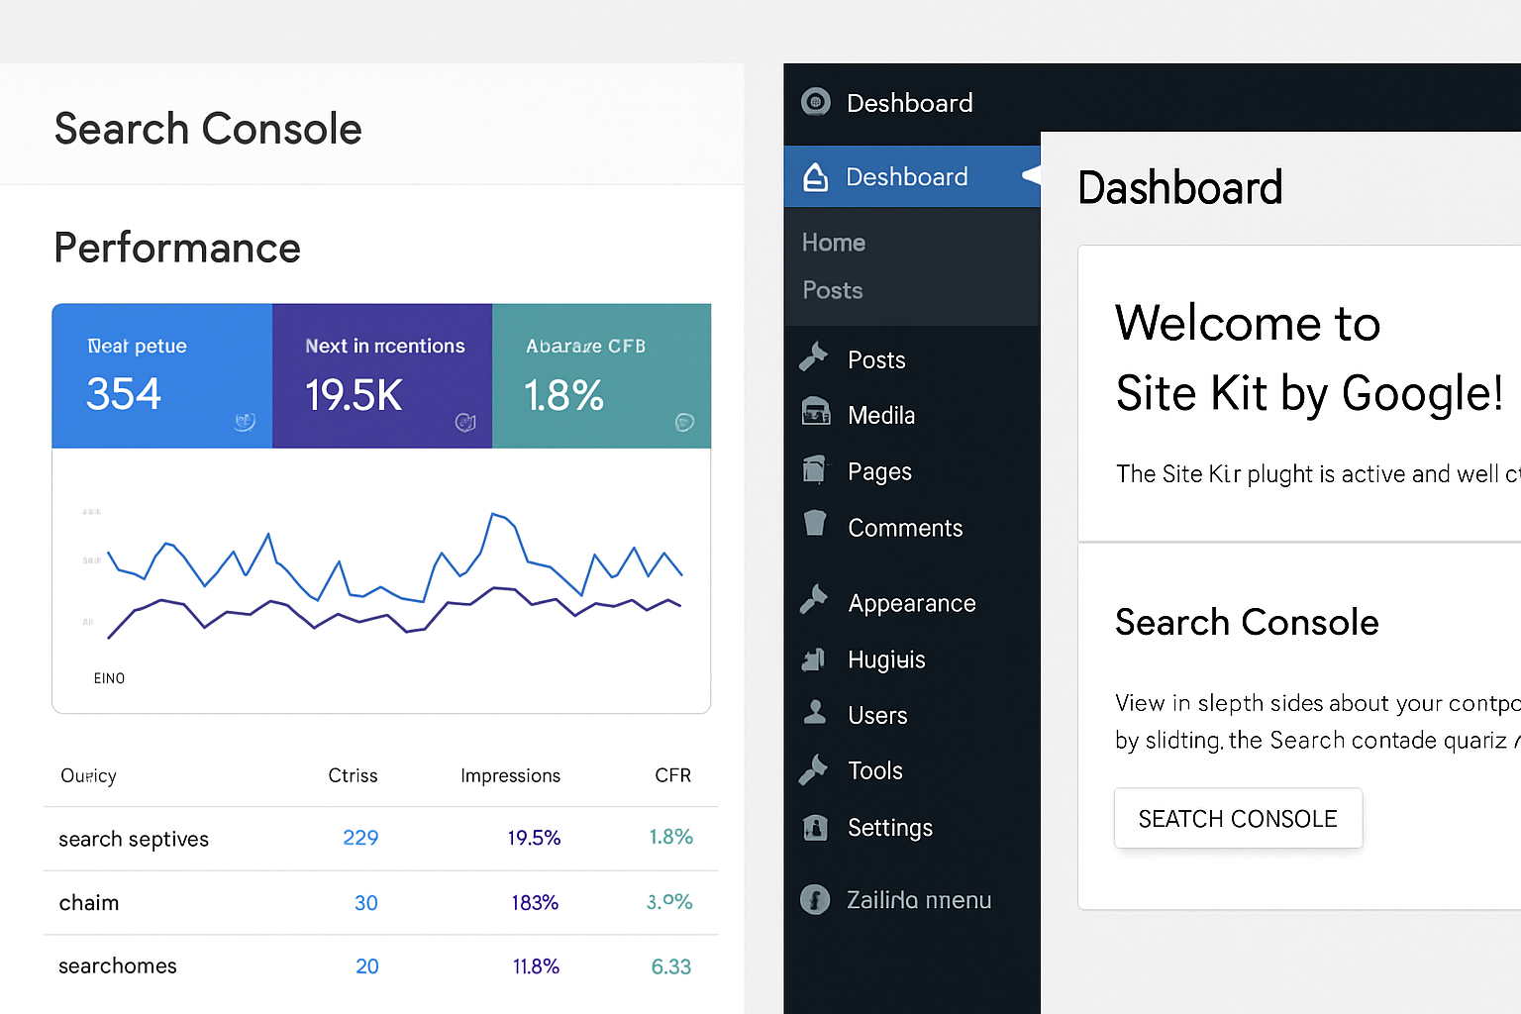Open the 229 clicks link for search septives

[x=360, y=838]
